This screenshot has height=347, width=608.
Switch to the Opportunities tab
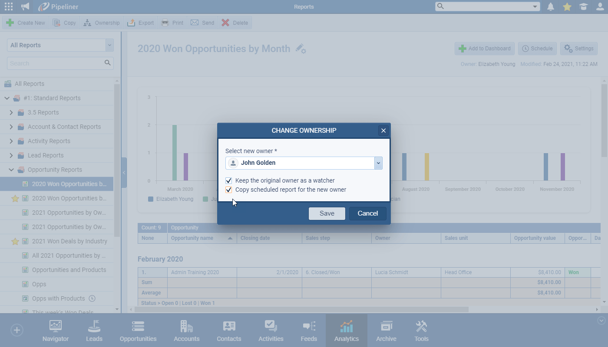click(138, 331)
